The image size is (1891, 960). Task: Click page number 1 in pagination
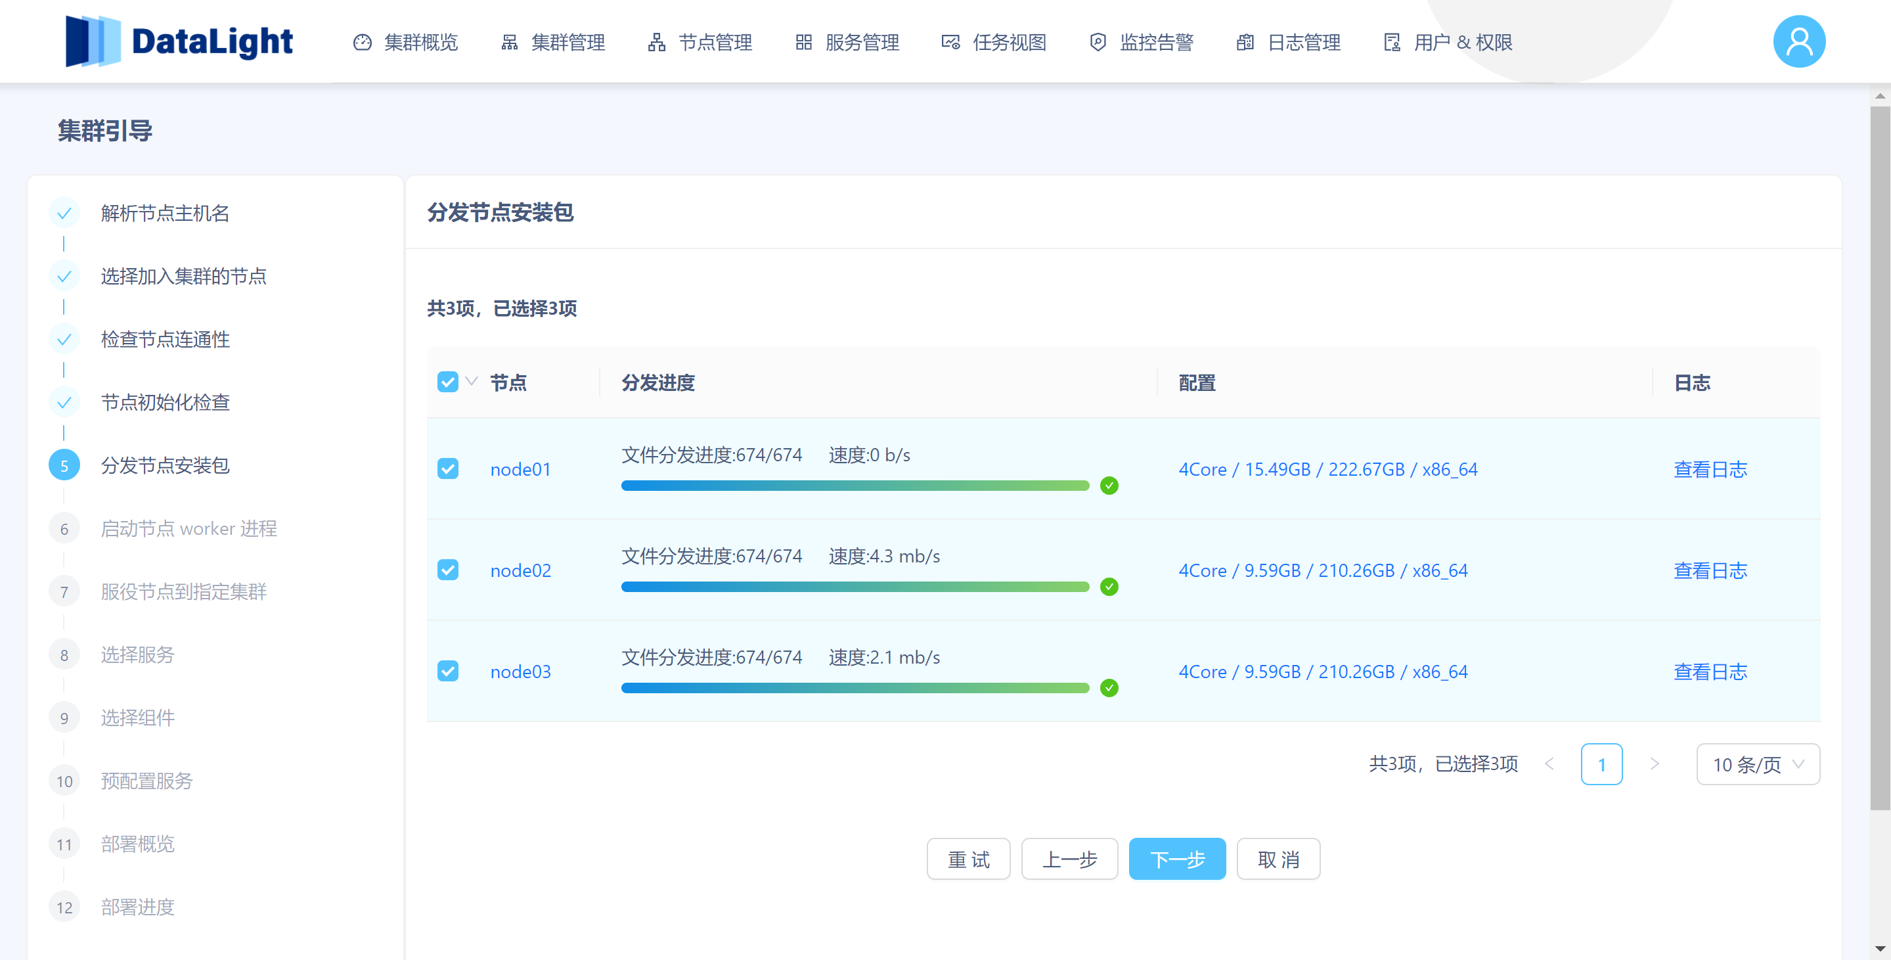tap(1602, 765)
